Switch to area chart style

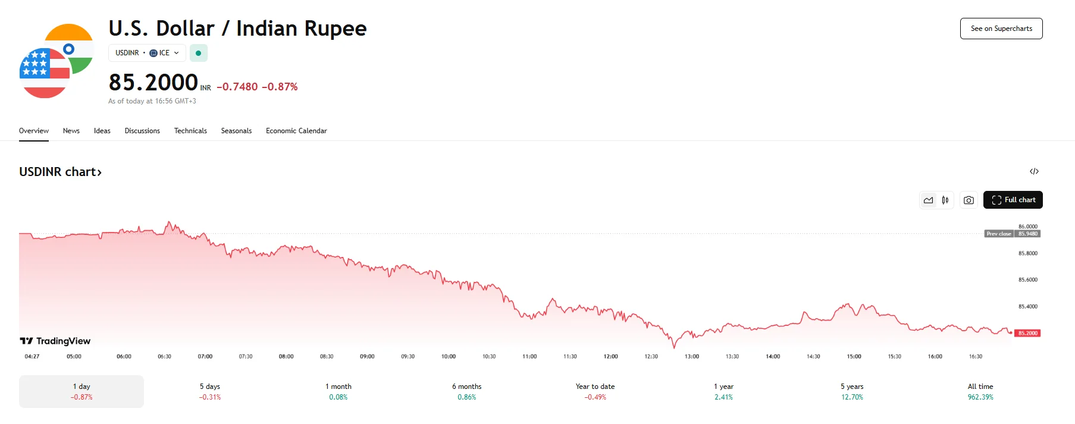(x=929, y=200)
